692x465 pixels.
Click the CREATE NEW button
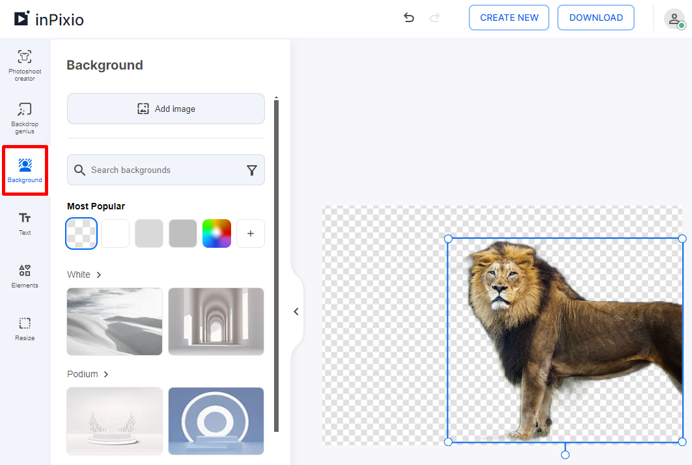509,18
